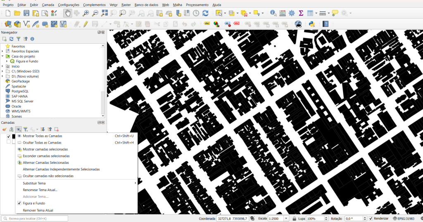Show statistical summary with the sigma icon
Screen dimensions: 423x222
pyautogui.click(x=301, y=13)
